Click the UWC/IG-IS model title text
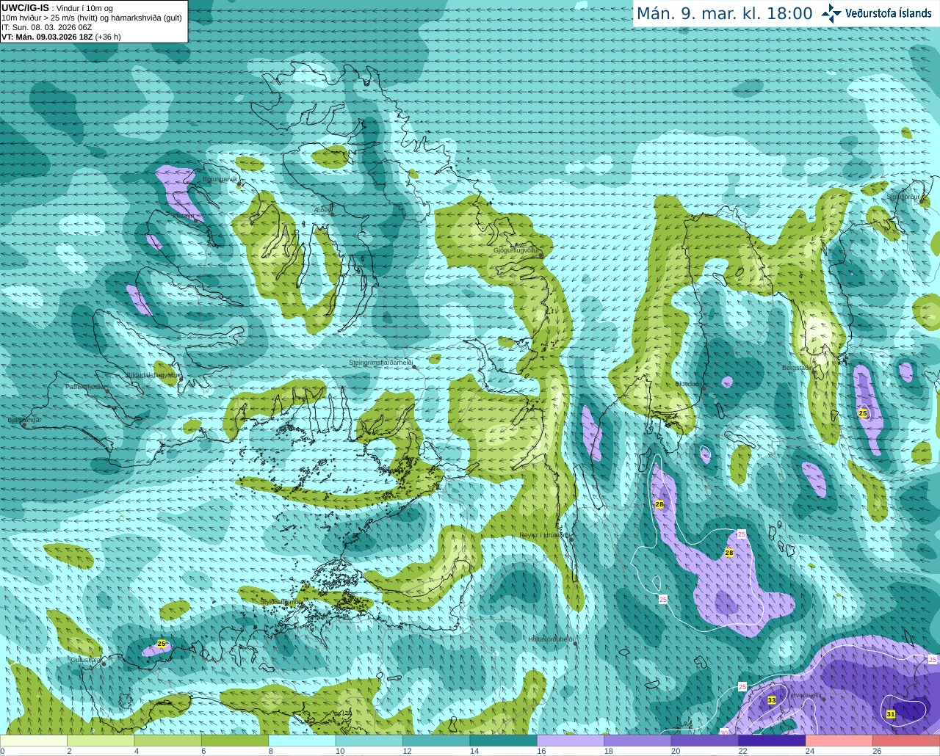The height and width of the screenshot is (756, 940). click(25, 7)
